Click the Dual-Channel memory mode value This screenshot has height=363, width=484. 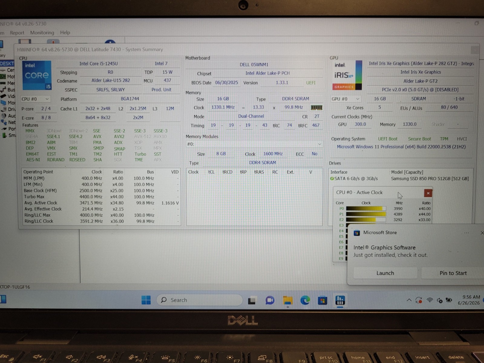coord(251,116)
